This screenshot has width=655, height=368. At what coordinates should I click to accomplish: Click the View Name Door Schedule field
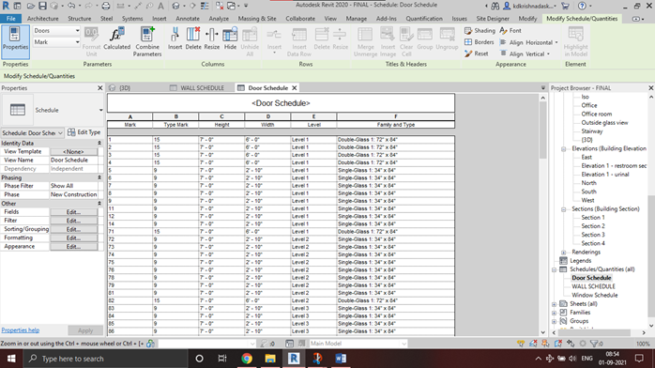(74, 160)
